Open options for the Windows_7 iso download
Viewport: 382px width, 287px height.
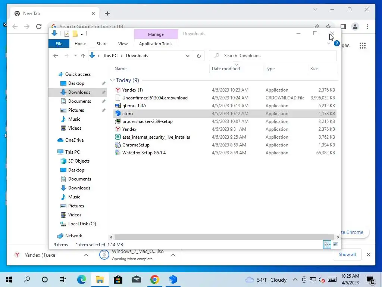click(173, 255)
